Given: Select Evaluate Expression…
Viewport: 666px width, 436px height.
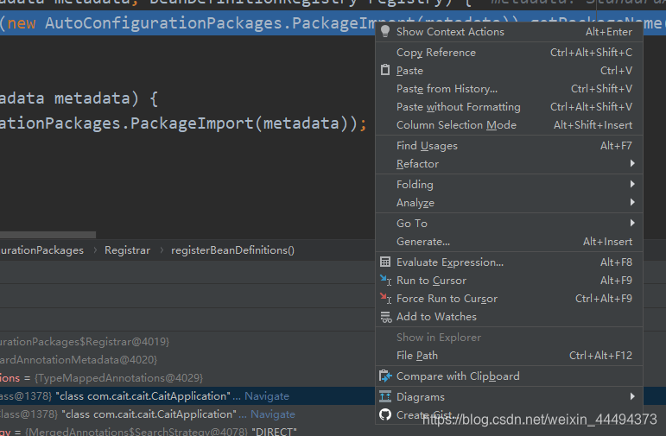Looking at the screenshot, I should point(509,262).
